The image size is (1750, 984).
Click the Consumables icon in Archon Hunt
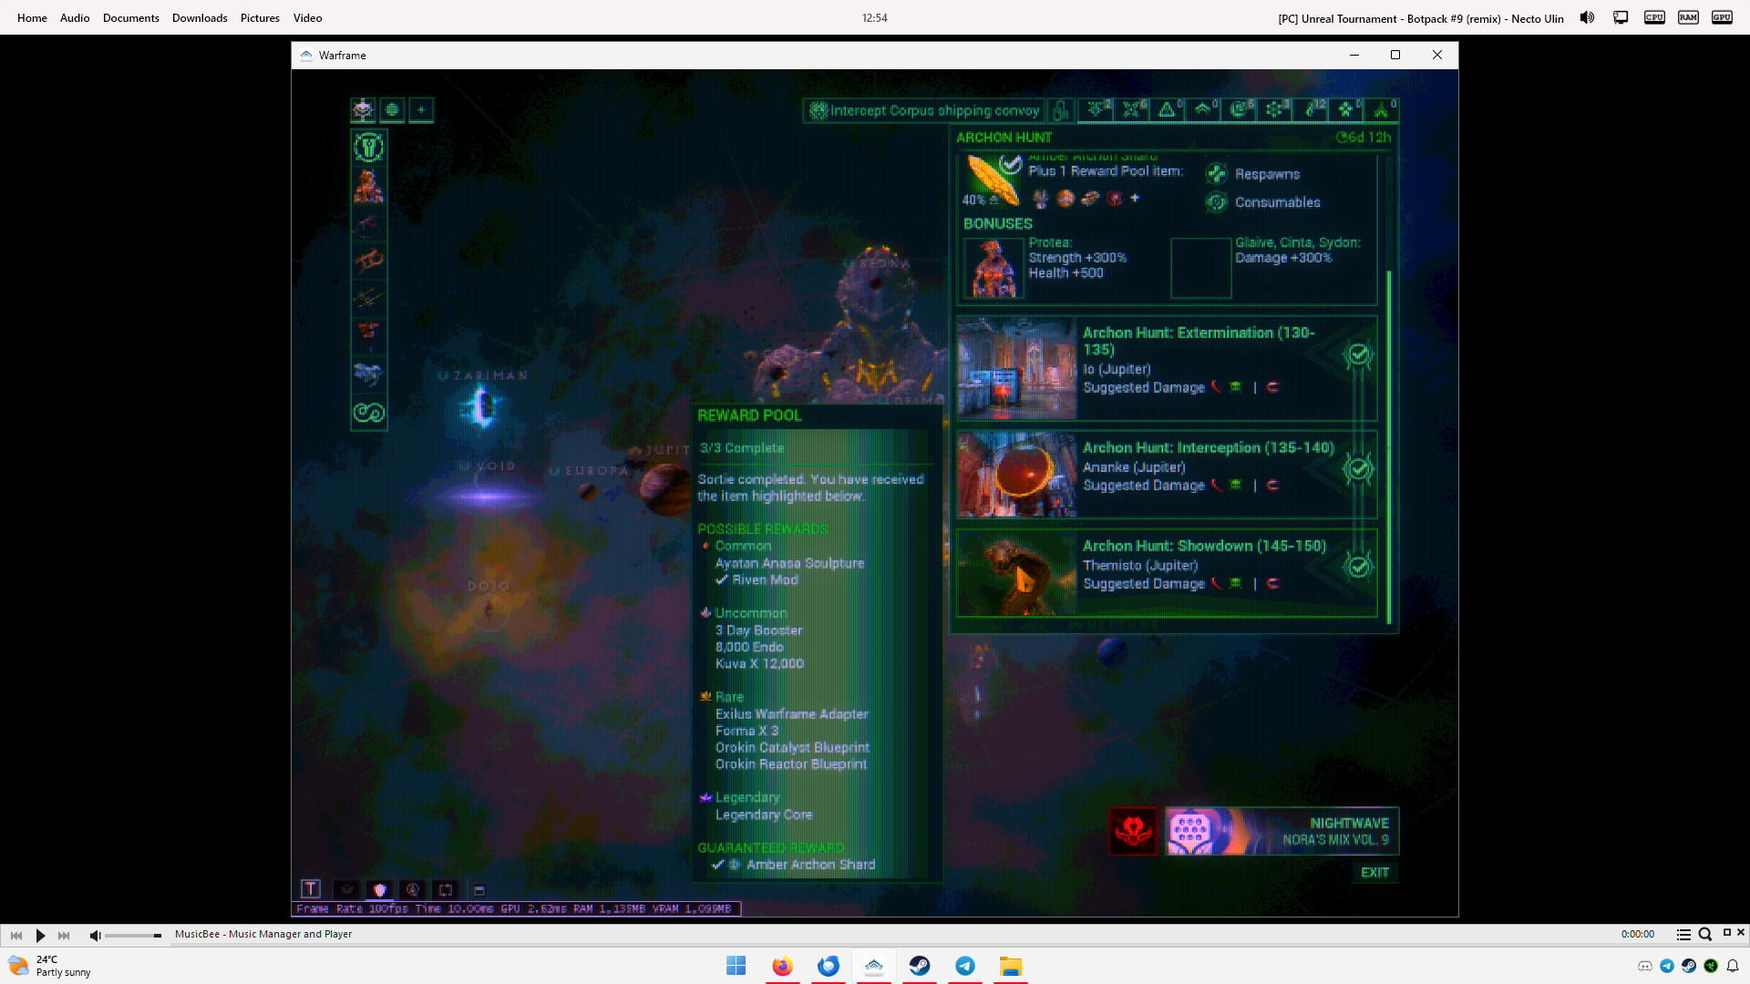click(x=1217, y=202)
